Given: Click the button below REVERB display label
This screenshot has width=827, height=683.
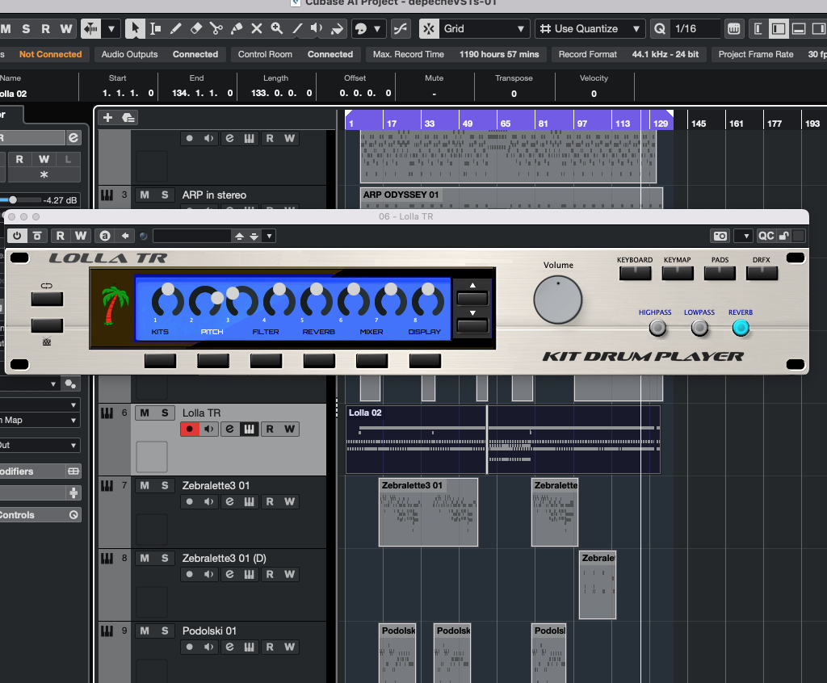Looking at the screenshot, I should (x=319, y=361).
